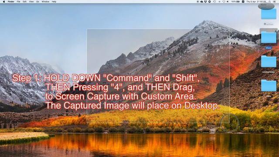Click the date and time display

[x=256, y=2]
